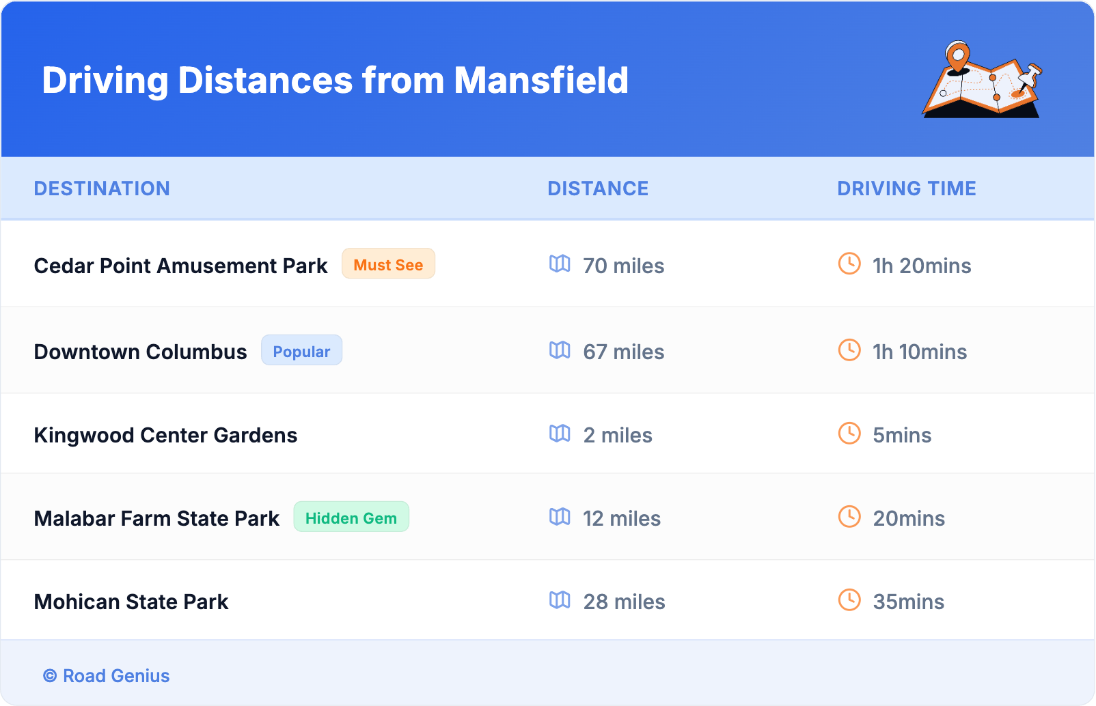Click the map icon beside 70 miles

coord(560,264)
